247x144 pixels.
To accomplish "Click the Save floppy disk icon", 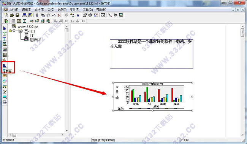I will 17,15.
